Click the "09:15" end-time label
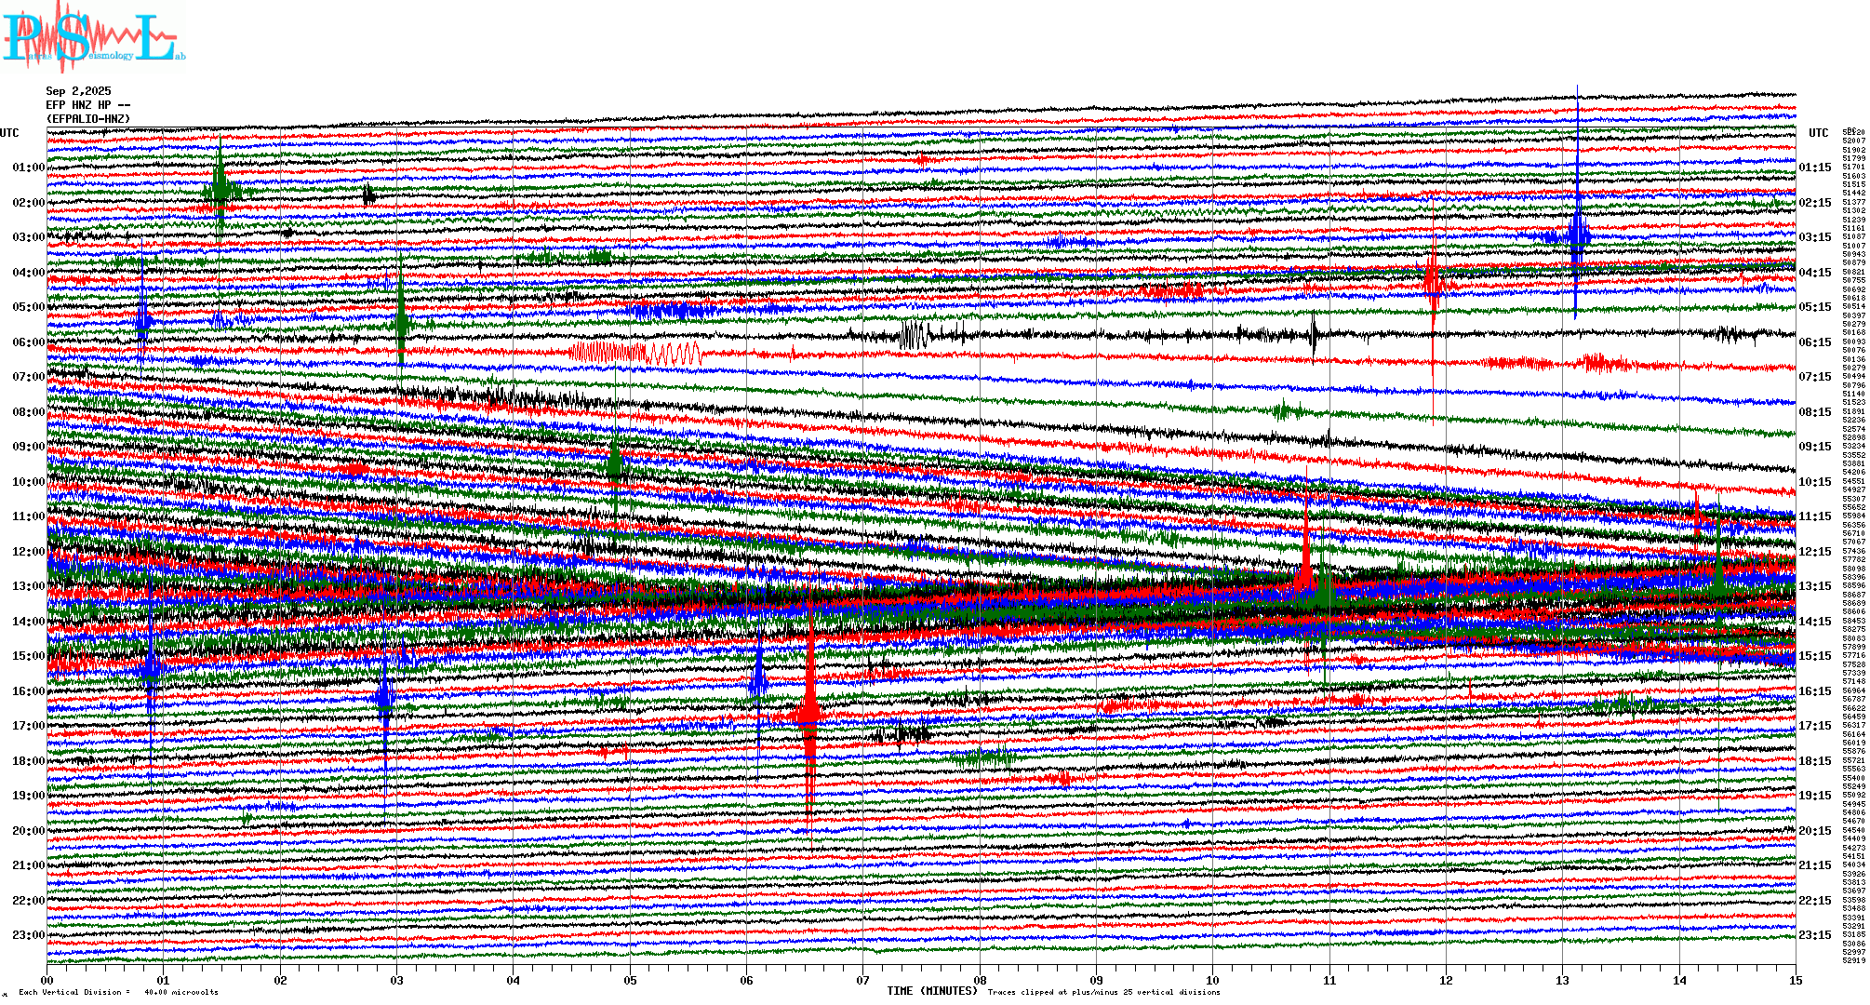 [1814, 447]
